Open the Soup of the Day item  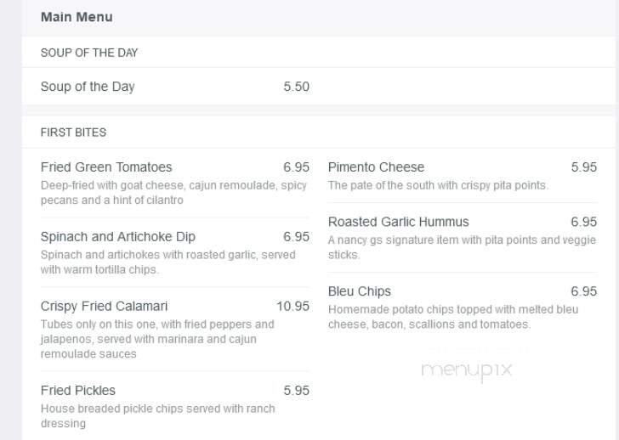coord(88,87)
